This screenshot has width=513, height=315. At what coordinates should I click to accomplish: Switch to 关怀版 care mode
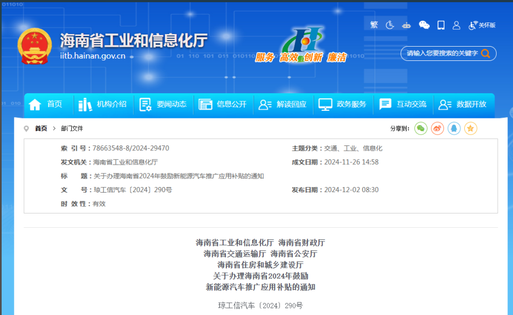(x=482, y=25)
